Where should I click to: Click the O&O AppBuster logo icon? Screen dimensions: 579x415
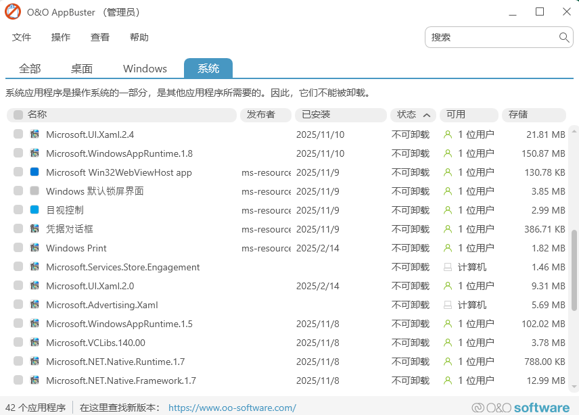[11, 11]
